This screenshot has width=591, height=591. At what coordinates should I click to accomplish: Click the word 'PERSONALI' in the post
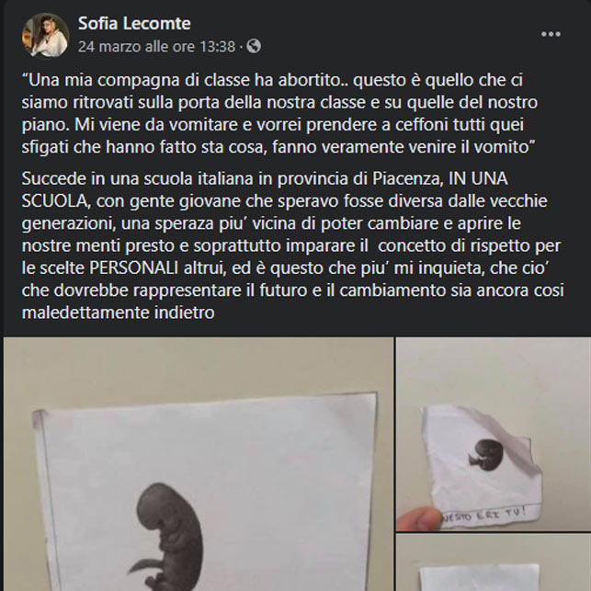(134, 268)
